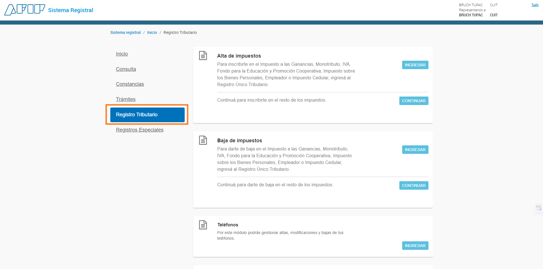Screen dimensions: 543x269
Task: Click the Sistema Registral header title
Action: tap(70, 10)
